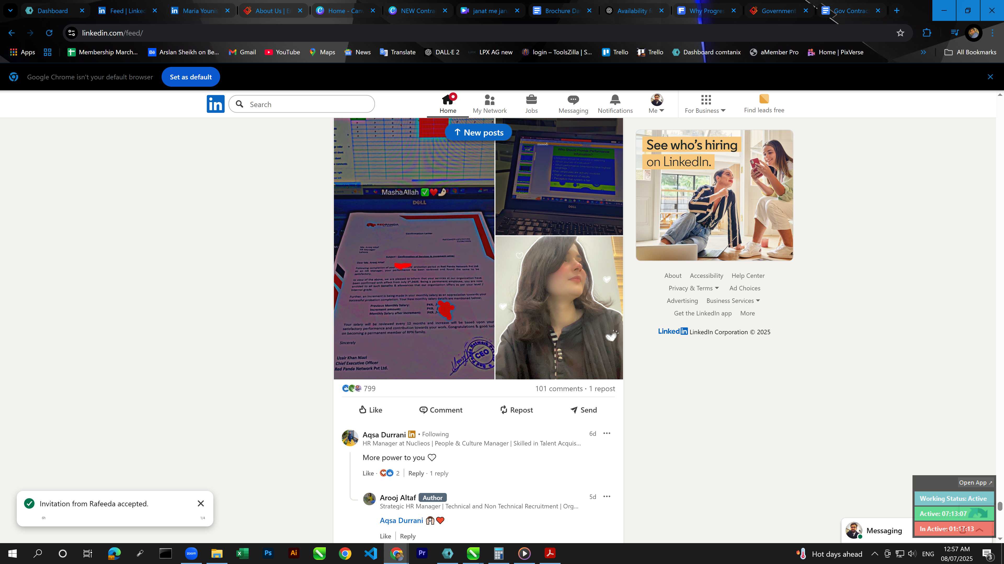This screenshot has width=1004, height=564.
Task: View Notifications bell
Action: [x=615, y=104]
